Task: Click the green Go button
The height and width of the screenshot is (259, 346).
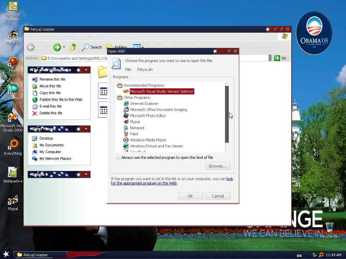Action: coord(280,58)
